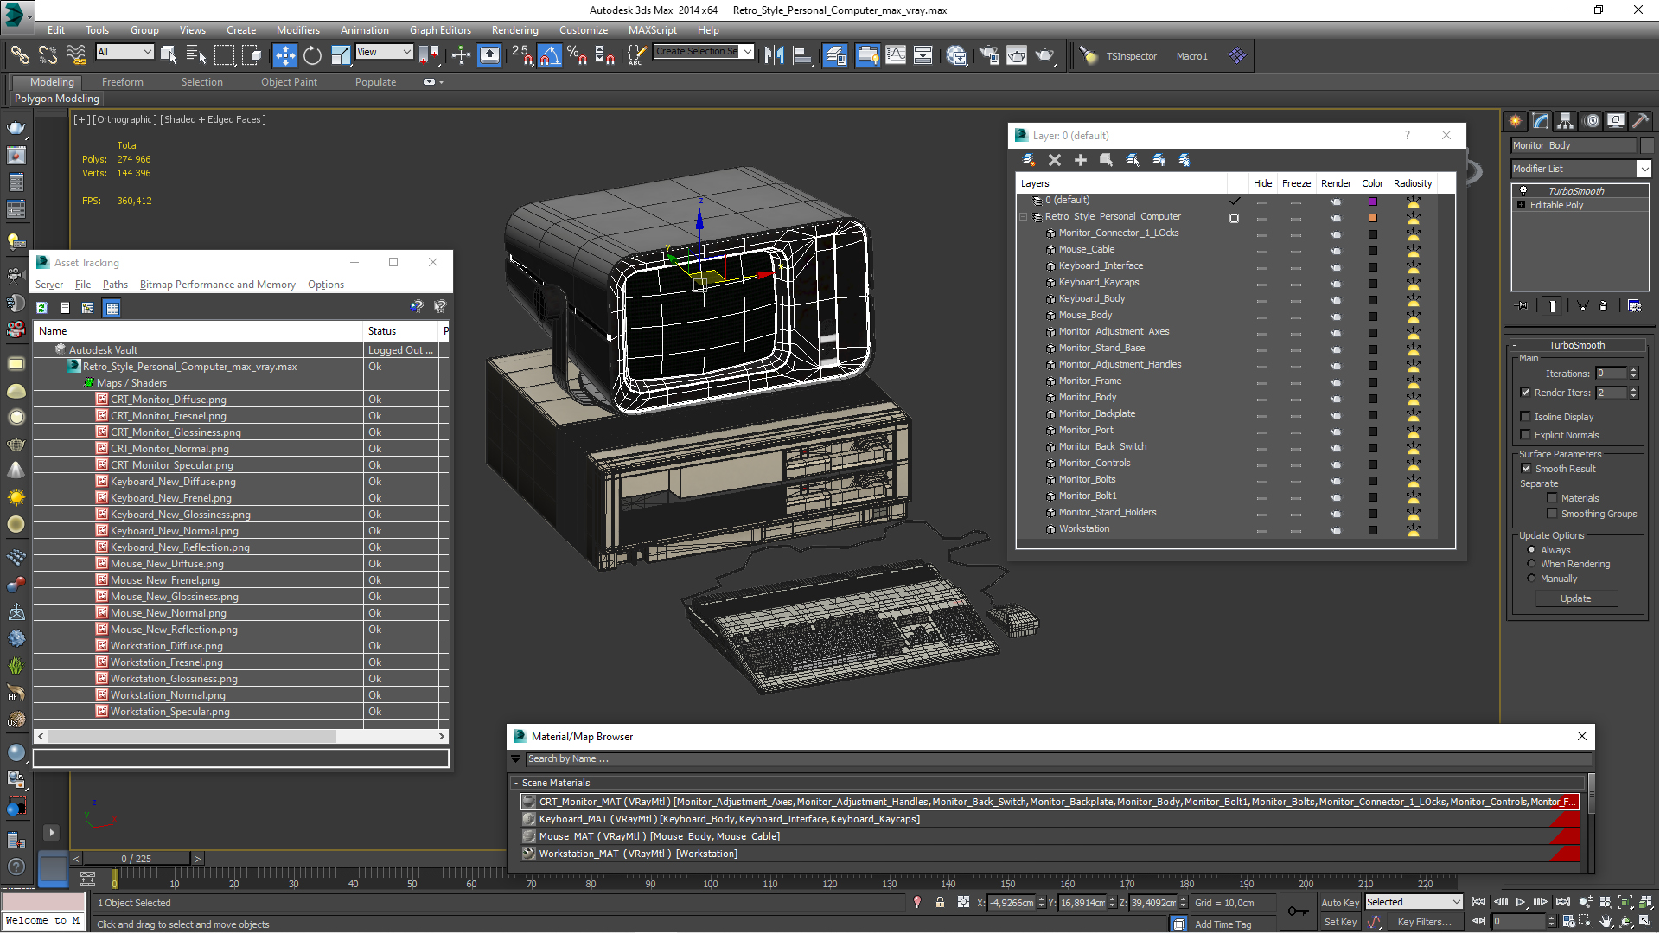This screenshot has height=934, width=1660.
Task: Enable Isoline Display checkbox
Action: click(1526, 417)
